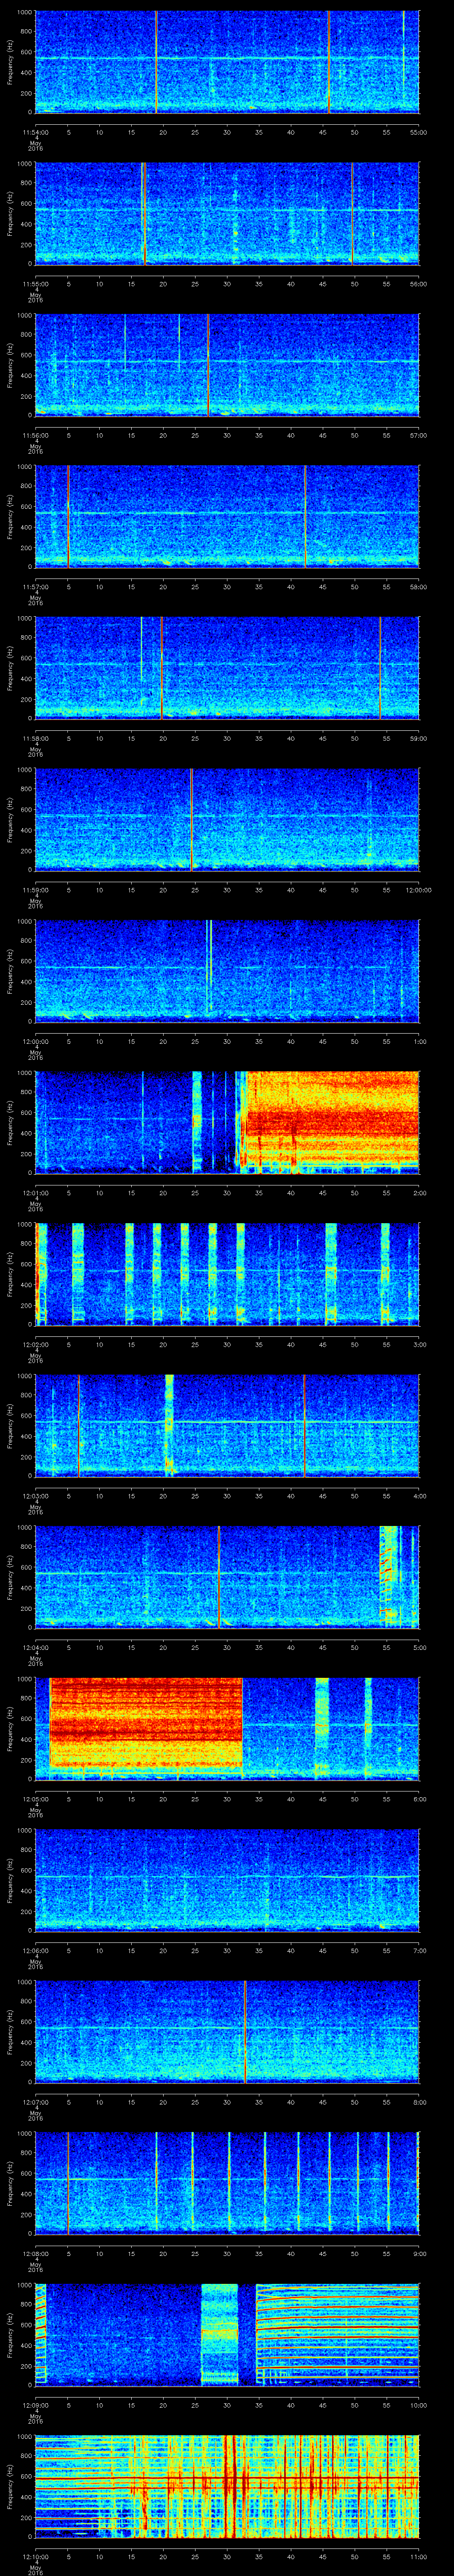Click the 11:59:00 start time label
This screenshot has width=454, height=2576.
click(36, 890)
